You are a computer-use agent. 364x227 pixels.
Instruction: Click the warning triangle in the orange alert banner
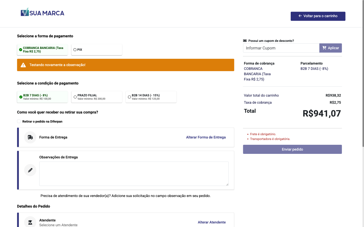tap(23, 65)
